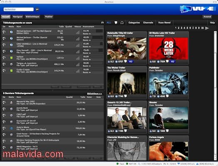Go to next page using arrow icon

[x=207, y=28]
